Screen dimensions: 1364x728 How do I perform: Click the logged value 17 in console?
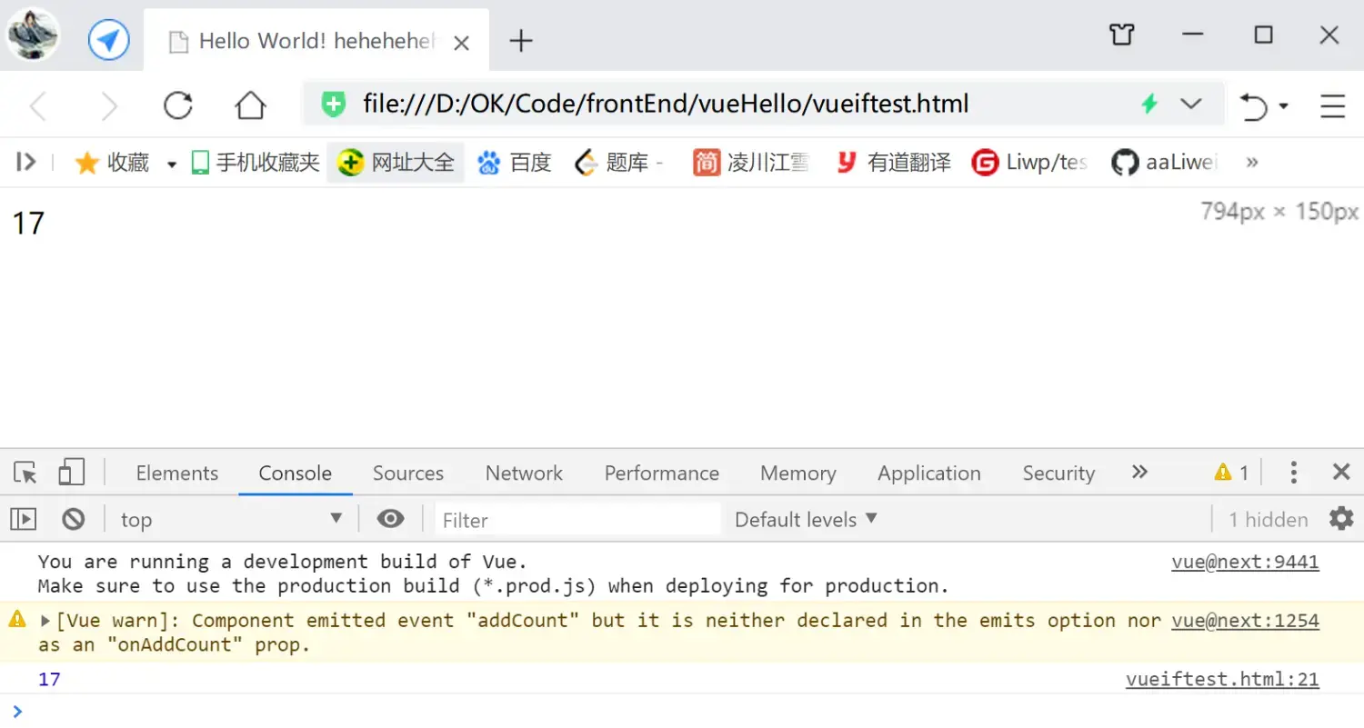click(49, 680)
